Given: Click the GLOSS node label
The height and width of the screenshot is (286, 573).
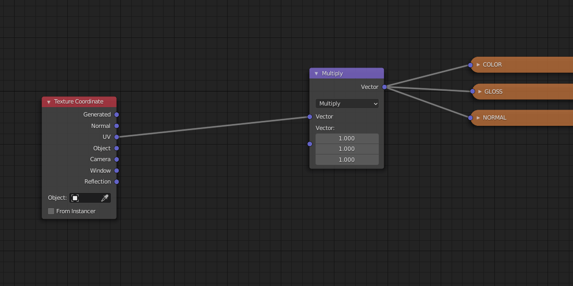Looking at the screenshot, I should [x=493, y=92].
